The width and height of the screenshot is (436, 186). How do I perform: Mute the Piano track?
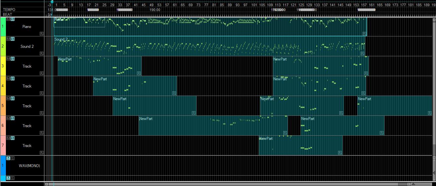(x=8, y=19)
